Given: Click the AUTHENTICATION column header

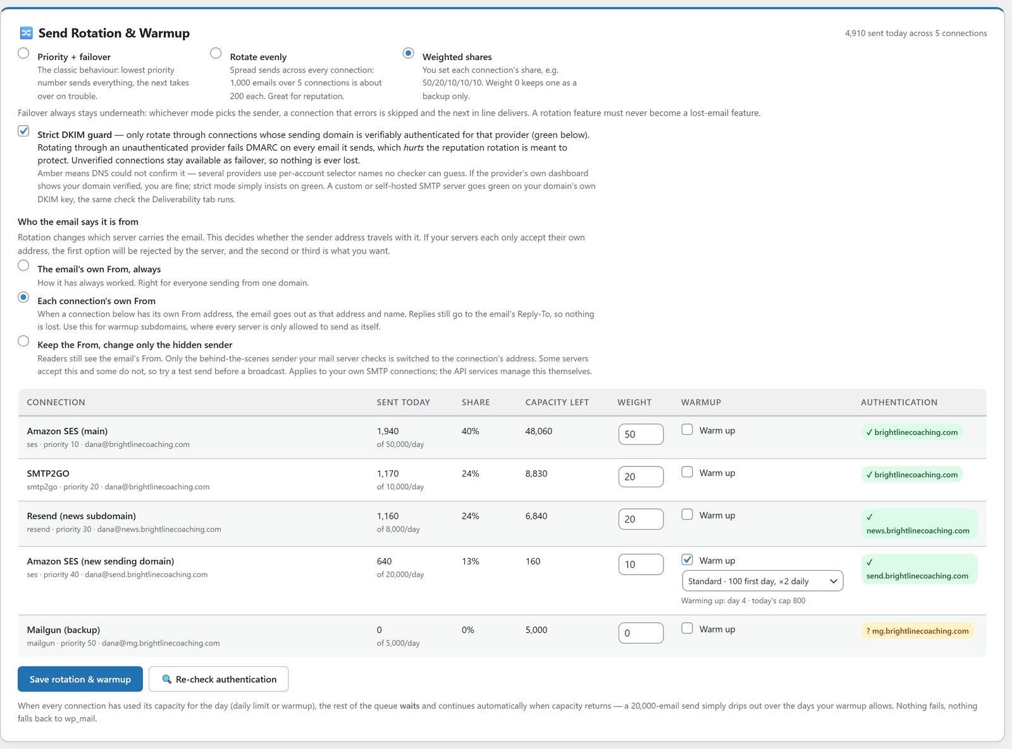Looking at the screenshot, I should [899, 402].
